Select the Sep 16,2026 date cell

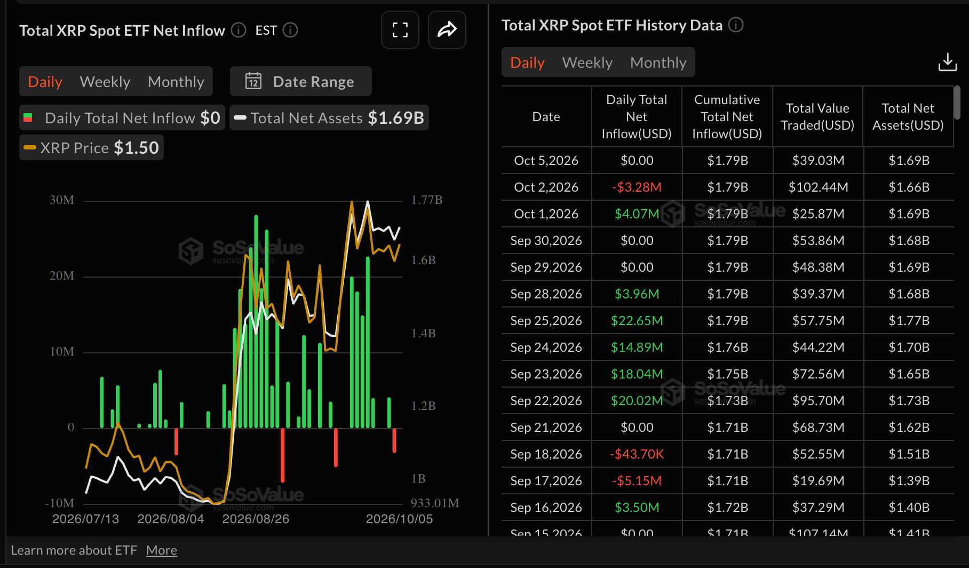pos(546,507)
